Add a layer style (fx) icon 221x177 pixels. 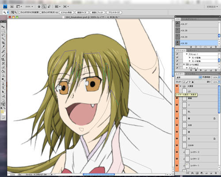(192, 173)
